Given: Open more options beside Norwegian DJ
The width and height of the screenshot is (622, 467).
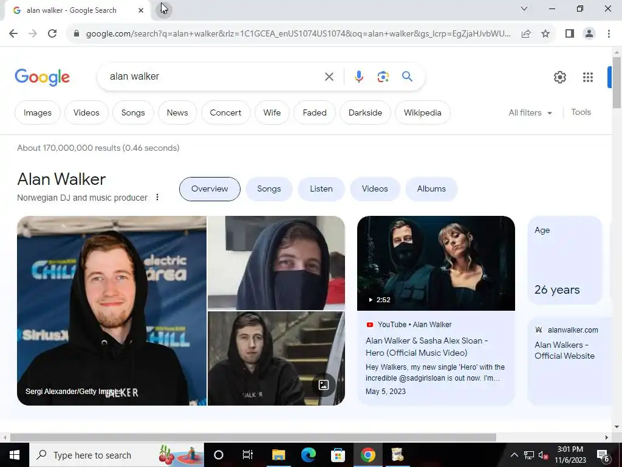Looking at the screenshot, I should pos(157,198).
